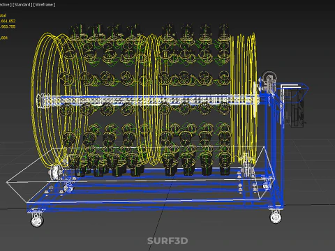The image size is (335, 251).
Task: Select the yellow disc stack on right end
Action: tap(244, 98)
